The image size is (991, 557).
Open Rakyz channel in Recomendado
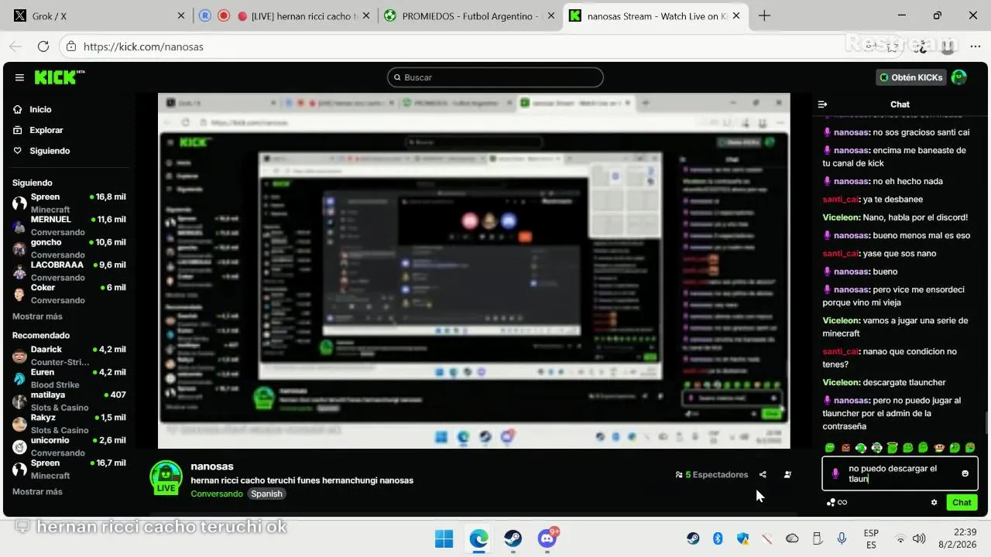(x=69, y=424)
